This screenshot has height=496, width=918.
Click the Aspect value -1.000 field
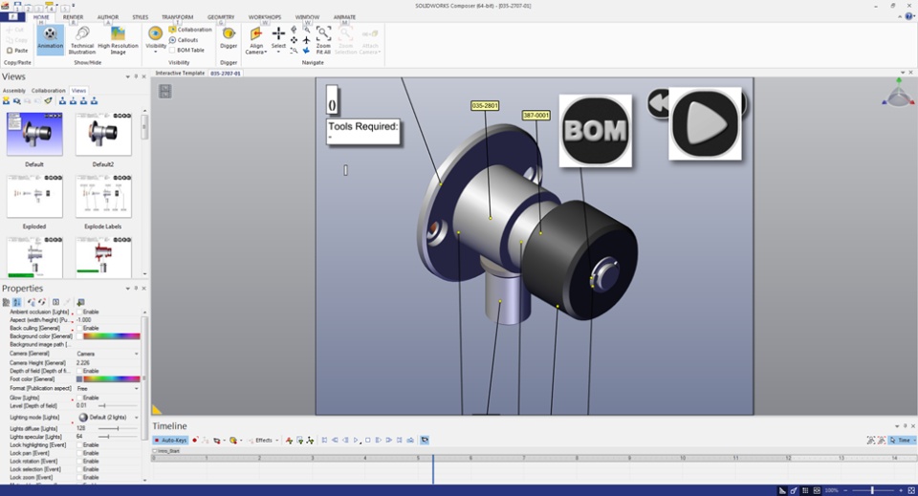[x=108, y=320]
